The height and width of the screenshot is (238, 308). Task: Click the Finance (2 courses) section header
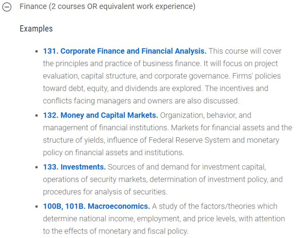(x=107, y=7)
